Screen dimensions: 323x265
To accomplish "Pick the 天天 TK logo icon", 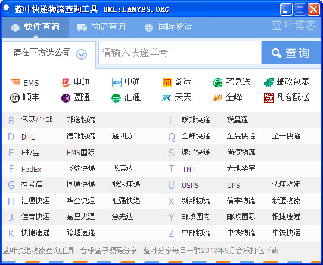I will [x=167, y=98].
